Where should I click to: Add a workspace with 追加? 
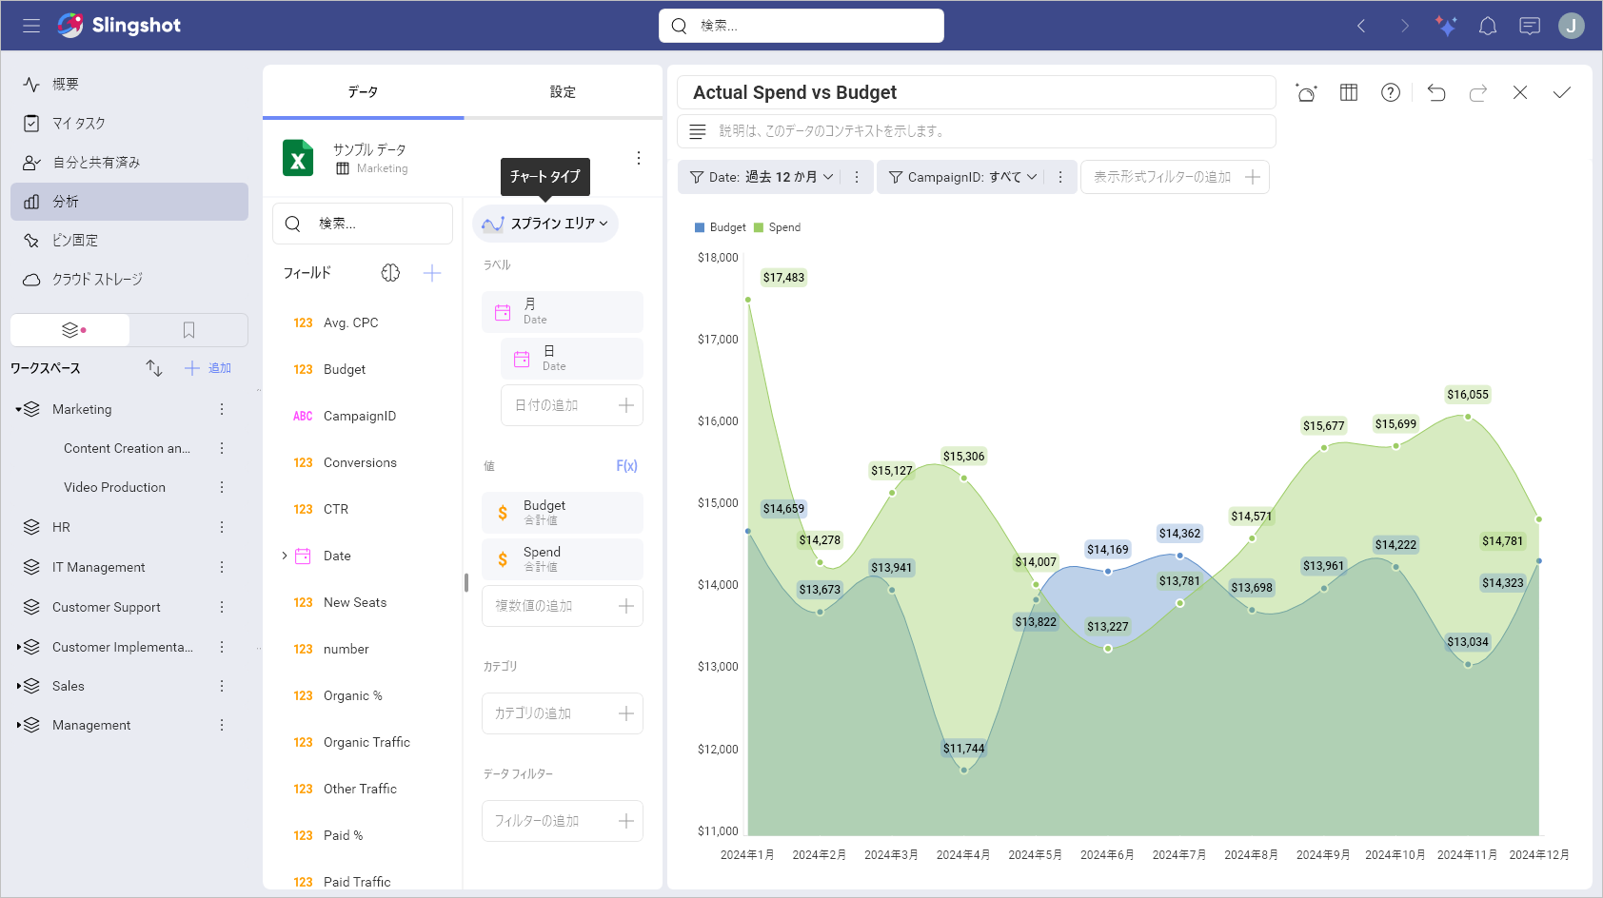click(208, 368)
